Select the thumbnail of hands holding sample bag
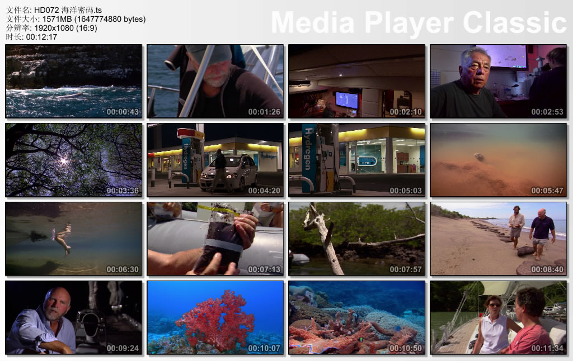 point(215,239)
